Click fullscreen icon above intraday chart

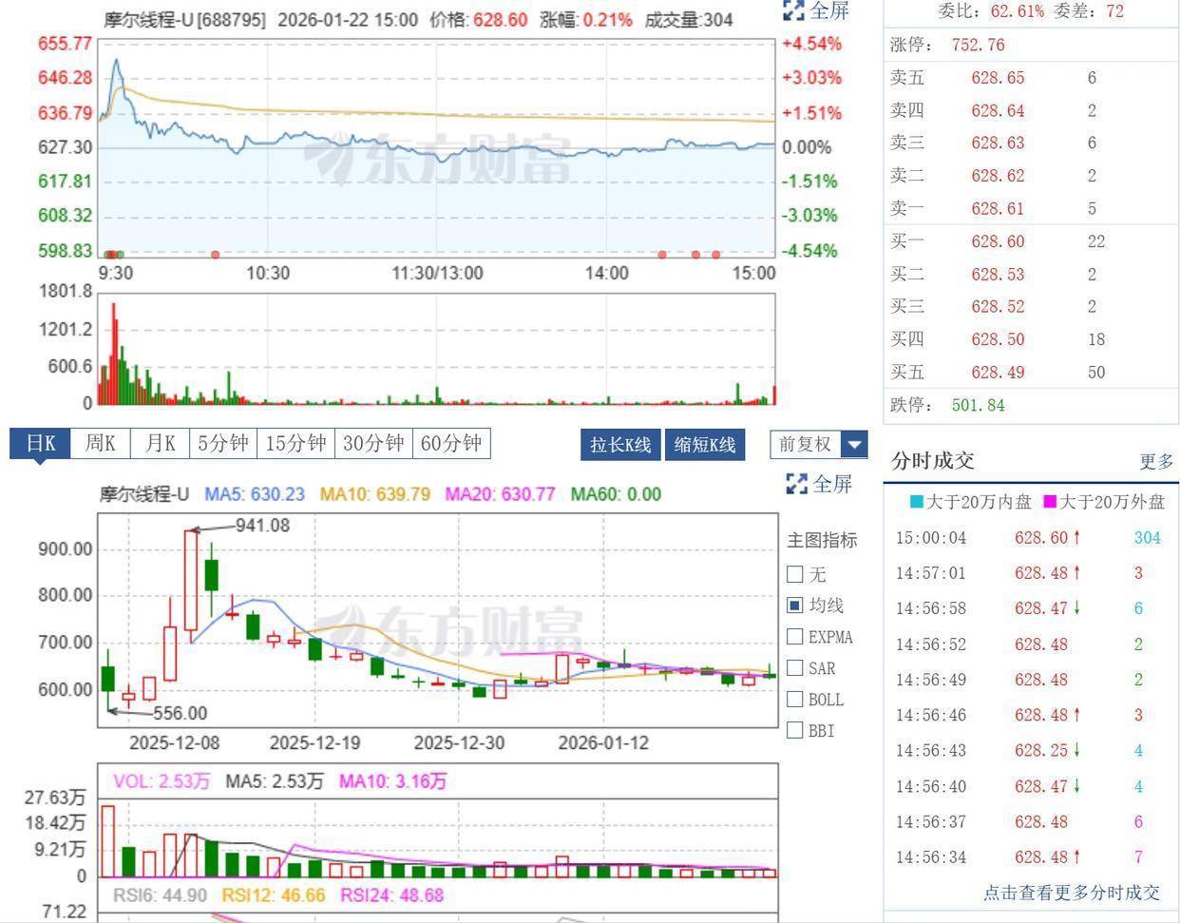point(794,11)
